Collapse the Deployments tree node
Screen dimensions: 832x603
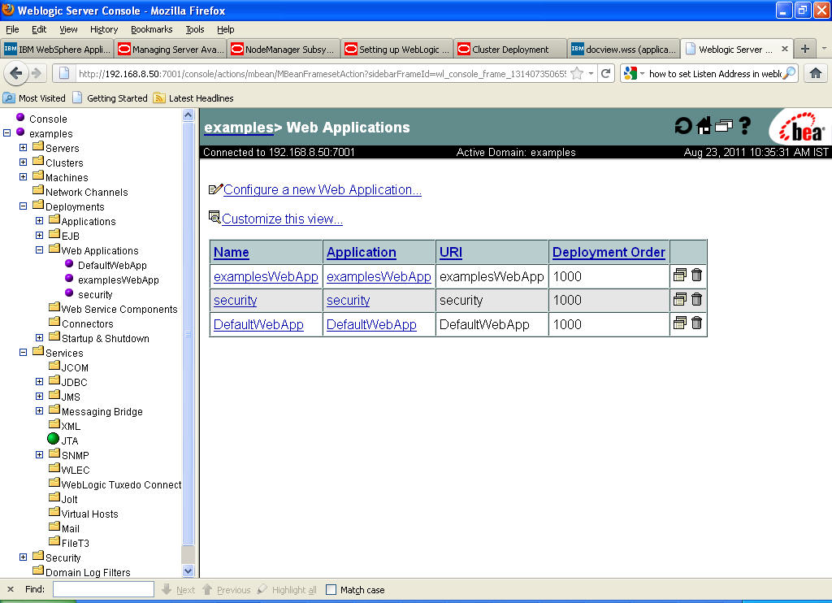click(x=23, y=206)
